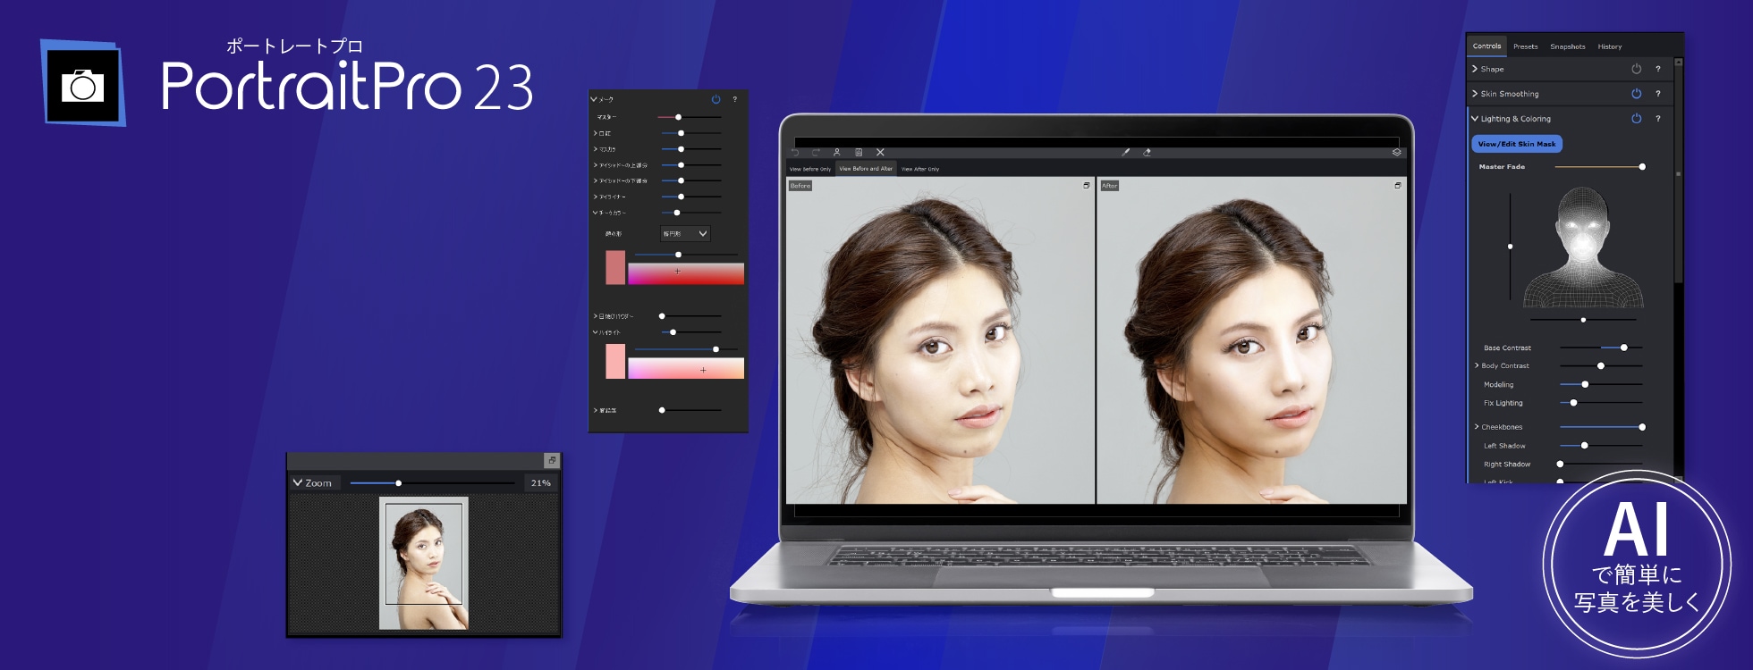Image resolution: width=1753 pixels, height=670 pixels.
Task: Click the pale pink highlight gradient picker
Action: tap(686, 368)
